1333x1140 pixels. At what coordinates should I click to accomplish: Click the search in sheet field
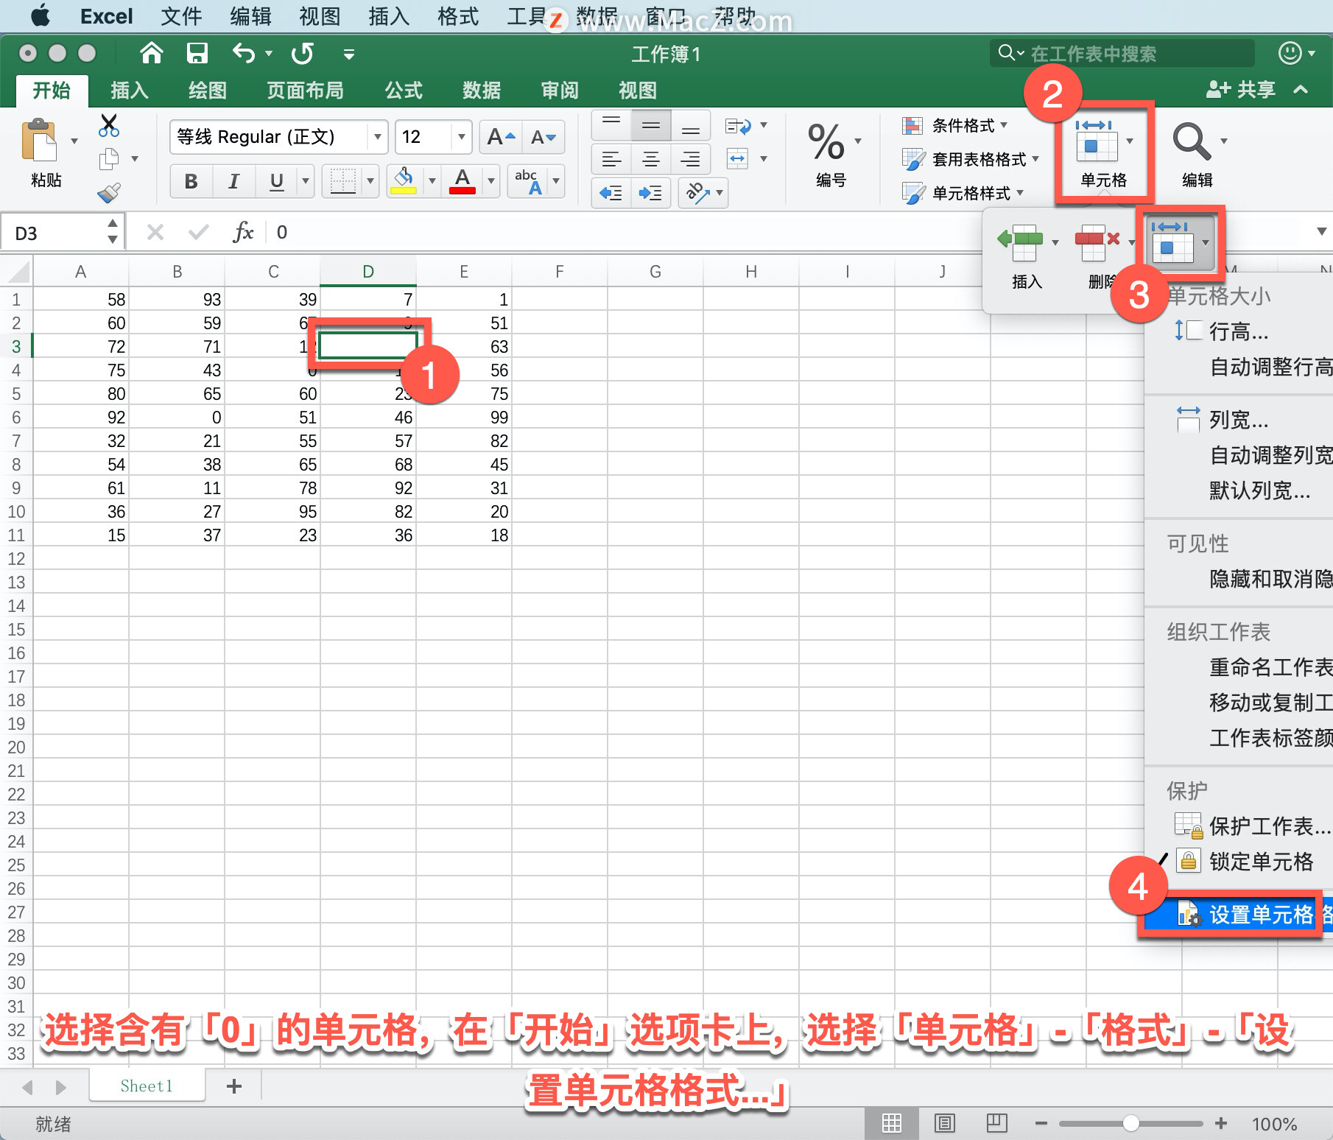tap(1123, 53)
